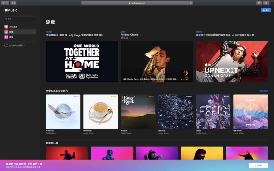Click the music note icon for 瀏覽
The width and height of the screenshot is (274, 171).
pos(6,32)
